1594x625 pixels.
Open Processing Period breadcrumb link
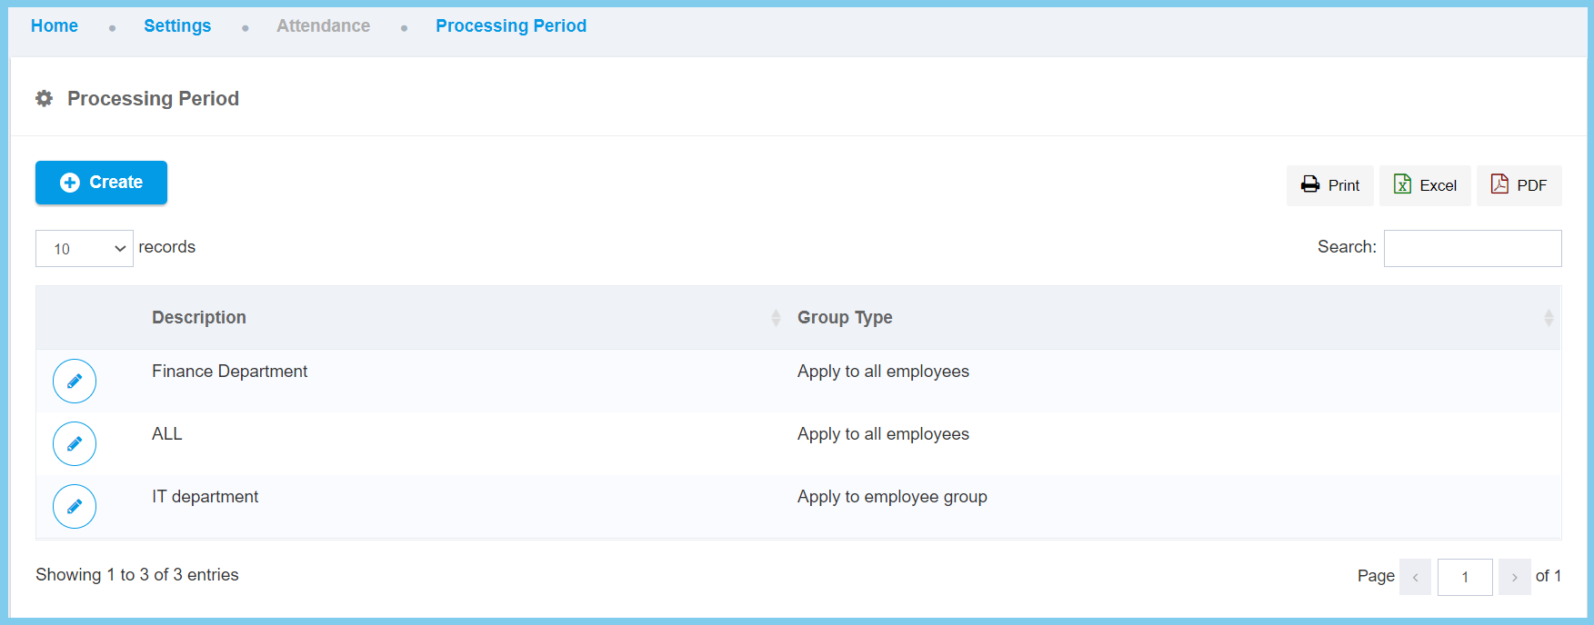[x=511, y=26]
